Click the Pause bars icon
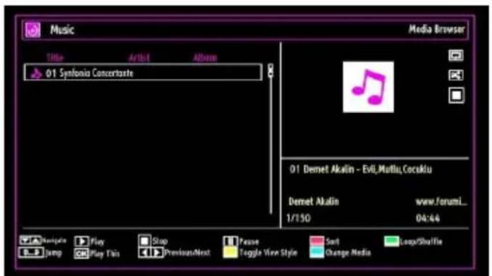Screen dimensions: 492x276 pyautogui.click(x=230, y=241)
